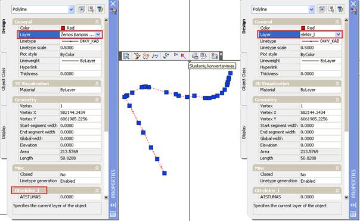Image resolution: width=360 pixels, height=221 pixels.
Task: Collapse OD:elektr_l section in left palette
Action: pos(97,191)
